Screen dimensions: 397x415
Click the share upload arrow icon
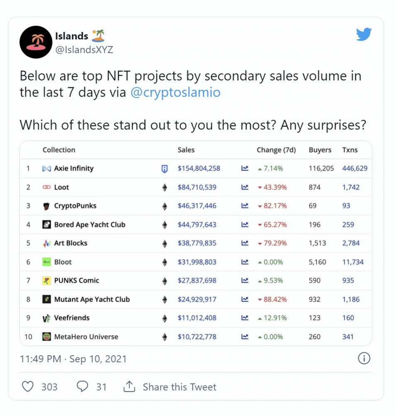(x=129, y=386)
